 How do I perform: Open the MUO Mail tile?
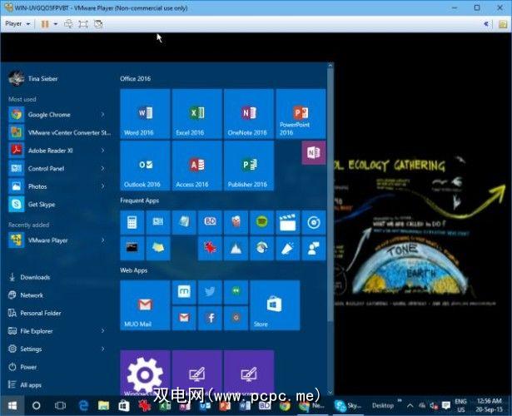(x=145, y=305)
